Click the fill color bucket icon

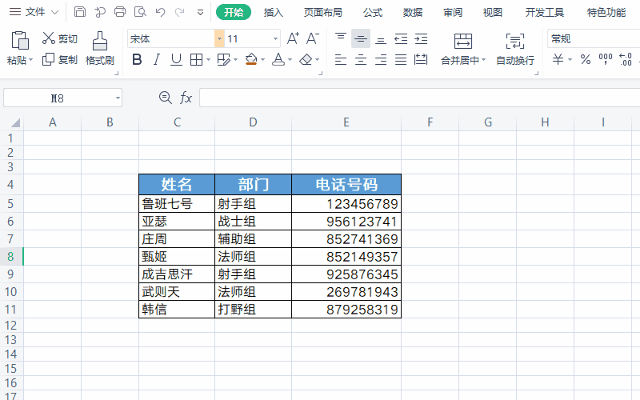point(251,59)
